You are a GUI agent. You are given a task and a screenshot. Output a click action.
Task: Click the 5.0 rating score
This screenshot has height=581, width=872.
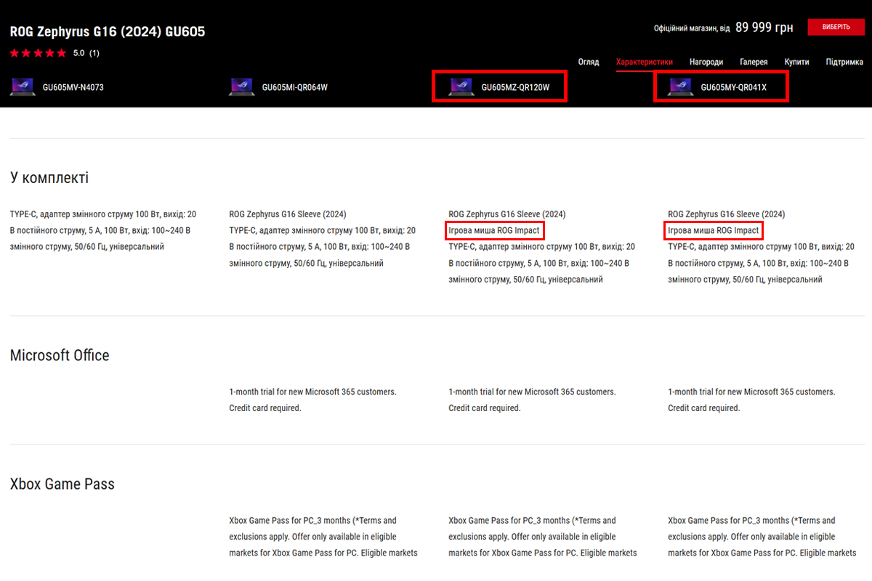point(79,53)
